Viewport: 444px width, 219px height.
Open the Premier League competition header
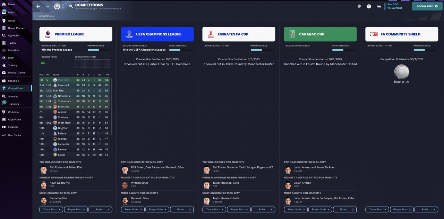coord(76,34)
